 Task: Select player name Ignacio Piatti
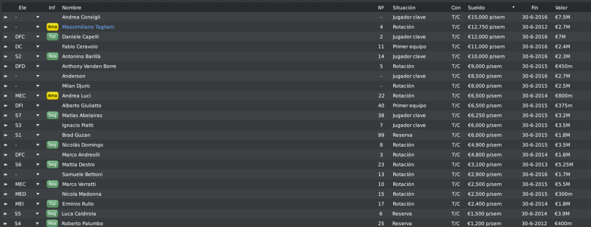tap(77, 125)
